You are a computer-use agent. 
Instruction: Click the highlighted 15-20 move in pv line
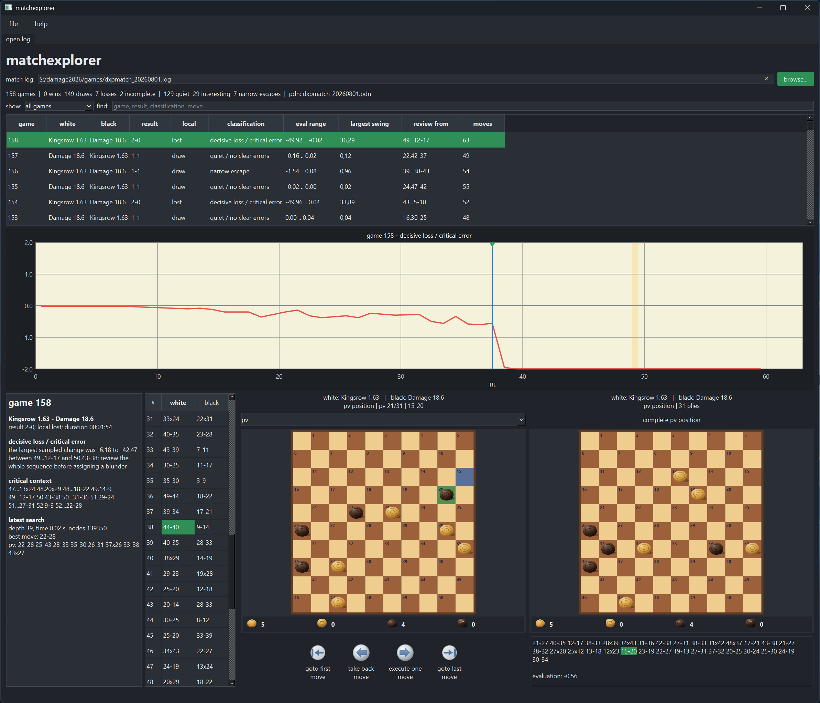(628, 651)
